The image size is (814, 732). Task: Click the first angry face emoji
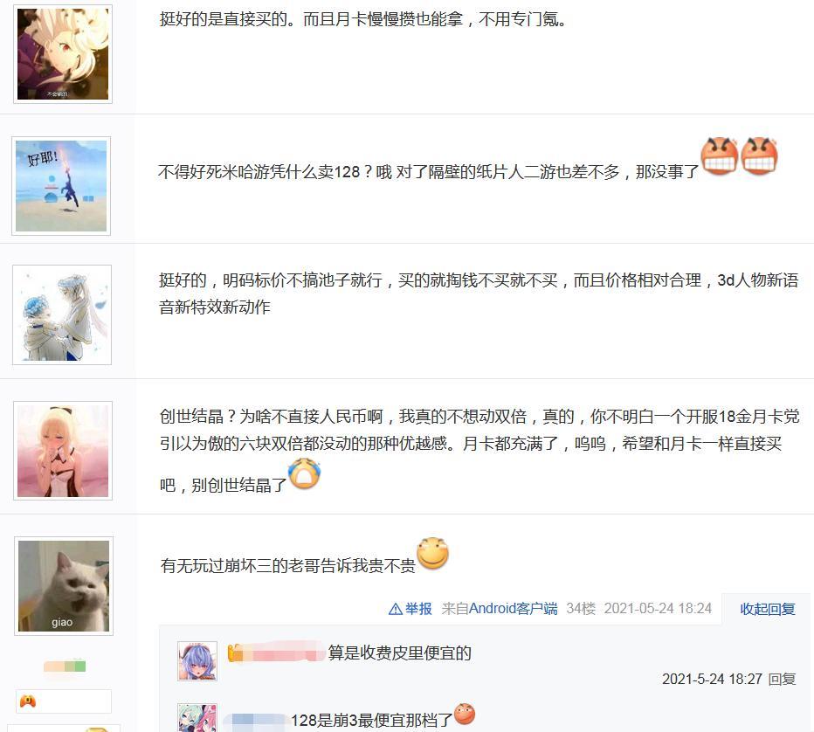pyautogui.click(x=720, y=155)
